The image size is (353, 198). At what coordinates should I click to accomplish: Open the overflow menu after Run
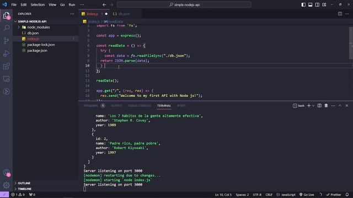pos(82,5)
